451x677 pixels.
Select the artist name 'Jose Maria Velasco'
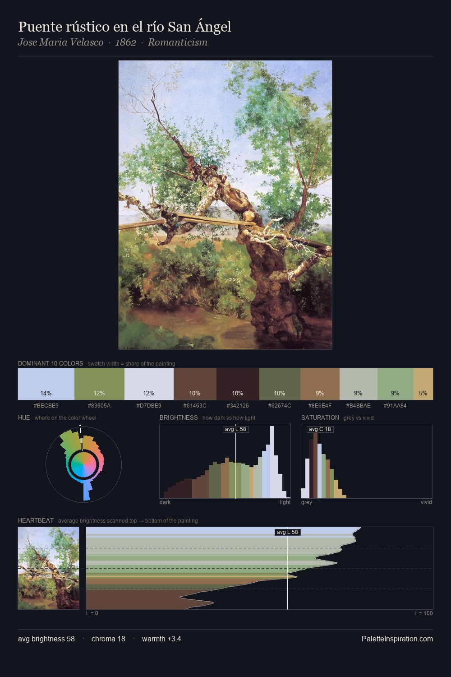pos(61,42)
